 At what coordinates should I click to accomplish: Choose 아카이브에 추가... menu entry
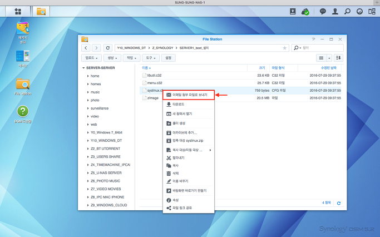click(189, 133)
